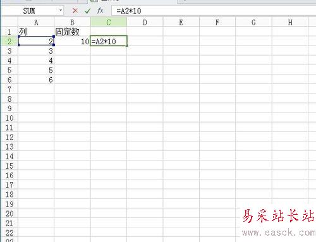Expand the Name Box dropdown arrow

(61, 10)
